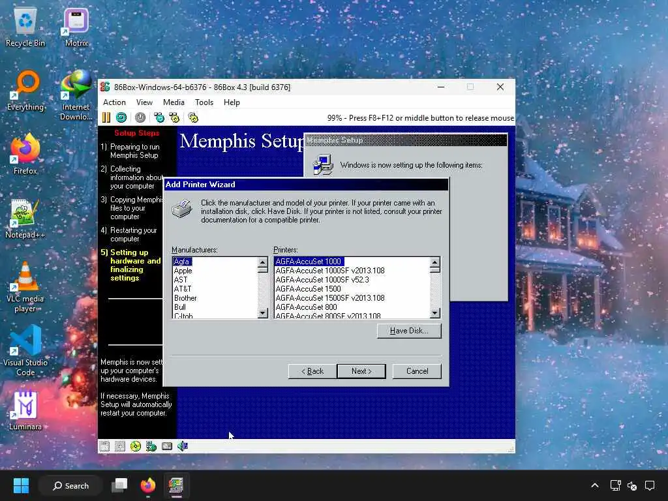This screenshot has width=668, height=501.
Task: Select AST in Manufacturers list
Action: [x=181, y=279]
